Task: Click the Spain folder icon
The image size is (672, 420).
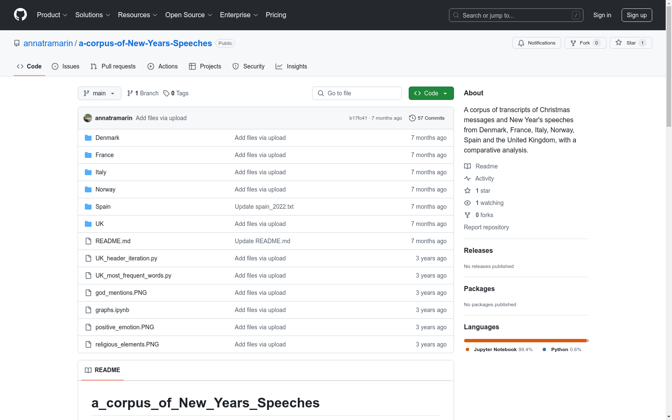Action: tap(88, 207)
